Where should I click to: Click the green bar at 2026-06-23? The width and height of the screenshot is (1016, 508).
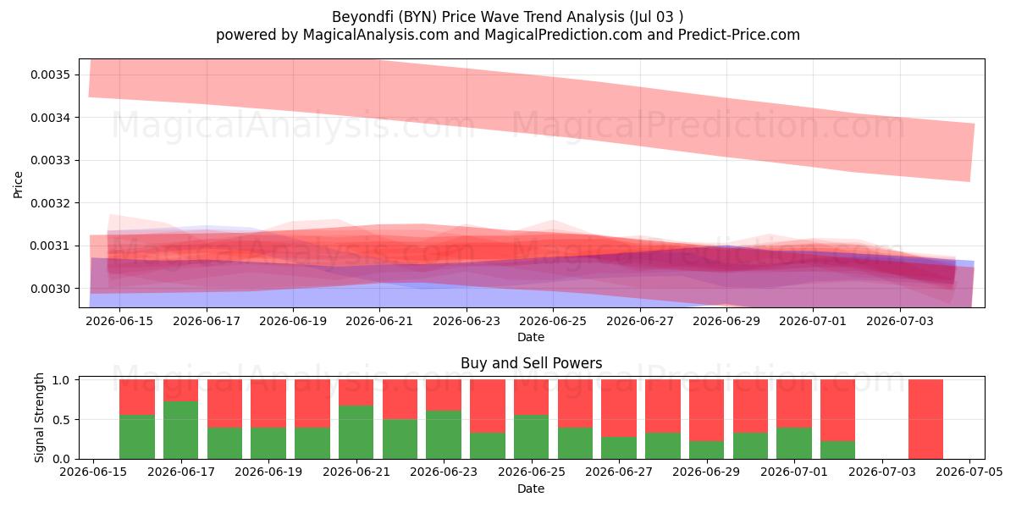click(x=444, y=434)
